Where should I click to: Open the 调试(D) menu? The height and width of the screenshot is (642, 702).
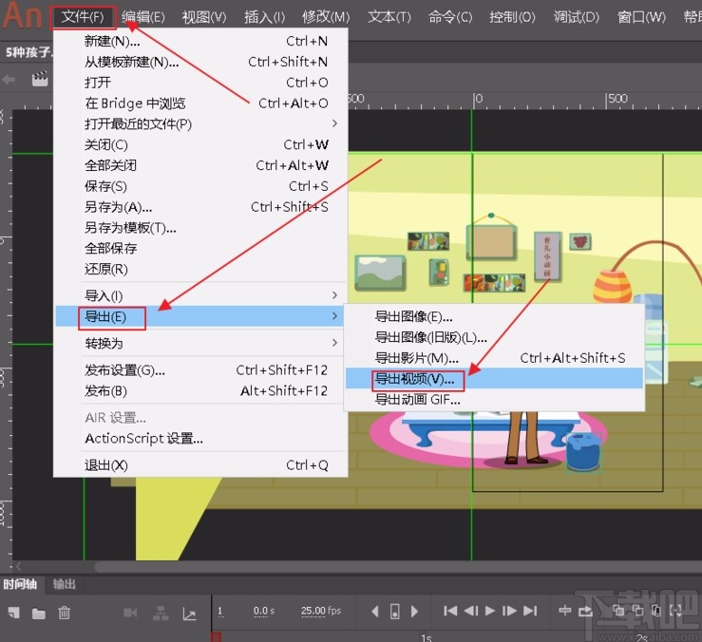coord(577,17)
